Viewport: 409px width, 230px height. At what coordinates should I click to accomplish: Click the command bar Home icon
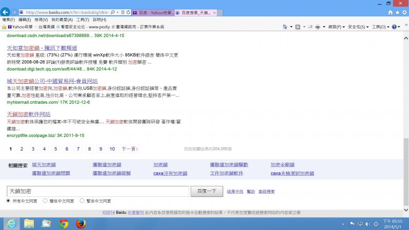(285, 27)
